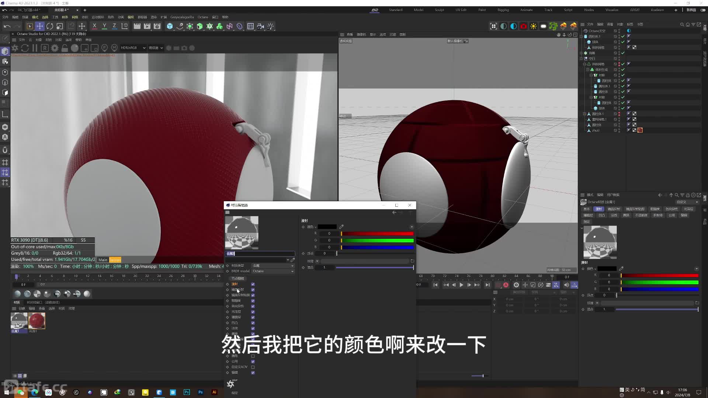This screenshot has width=708, height=398.
Task: Restart render with Octane refresh icon
Action: point(25,48)
